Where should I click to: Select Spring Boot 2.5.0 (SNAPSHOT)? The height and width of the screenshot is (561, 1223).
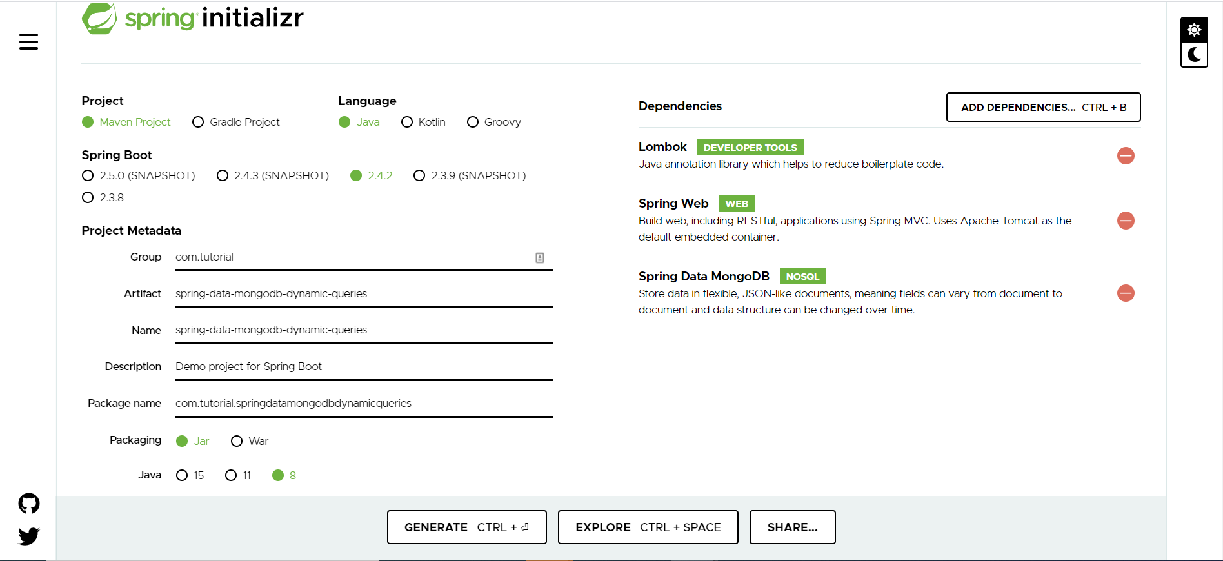[x=88, y=175]
